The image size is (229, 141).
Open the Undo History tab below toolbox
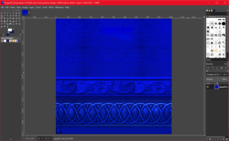[x=5, y=35]
